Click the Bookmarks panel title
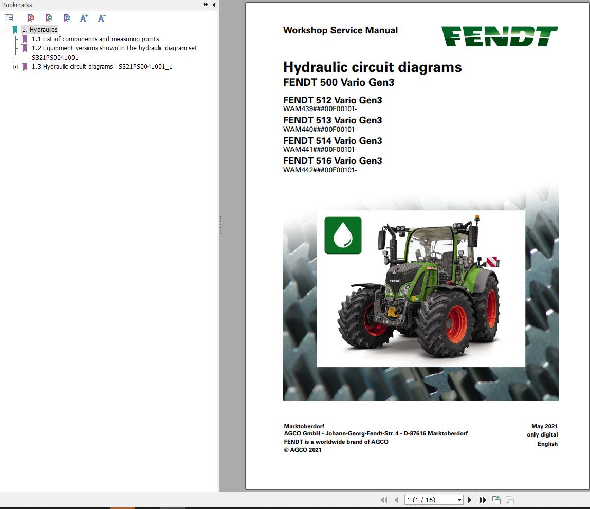 (x=17, y=5)
